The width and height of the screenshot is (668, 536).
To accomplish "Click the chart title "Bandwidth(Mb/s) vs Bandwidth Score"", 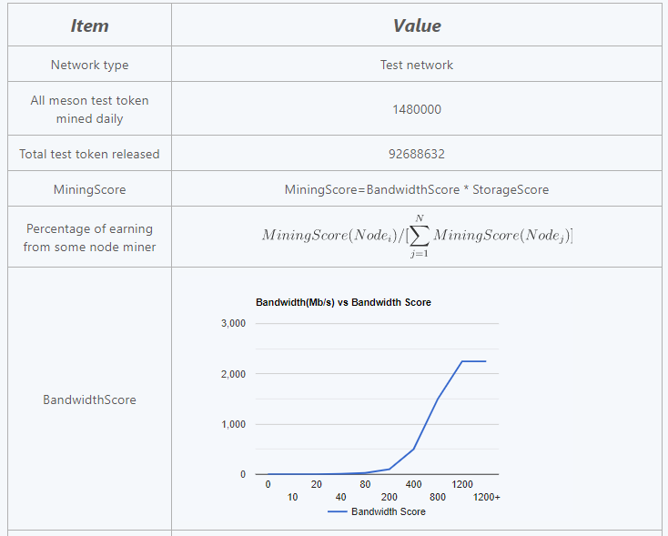I will click(343, 302).
